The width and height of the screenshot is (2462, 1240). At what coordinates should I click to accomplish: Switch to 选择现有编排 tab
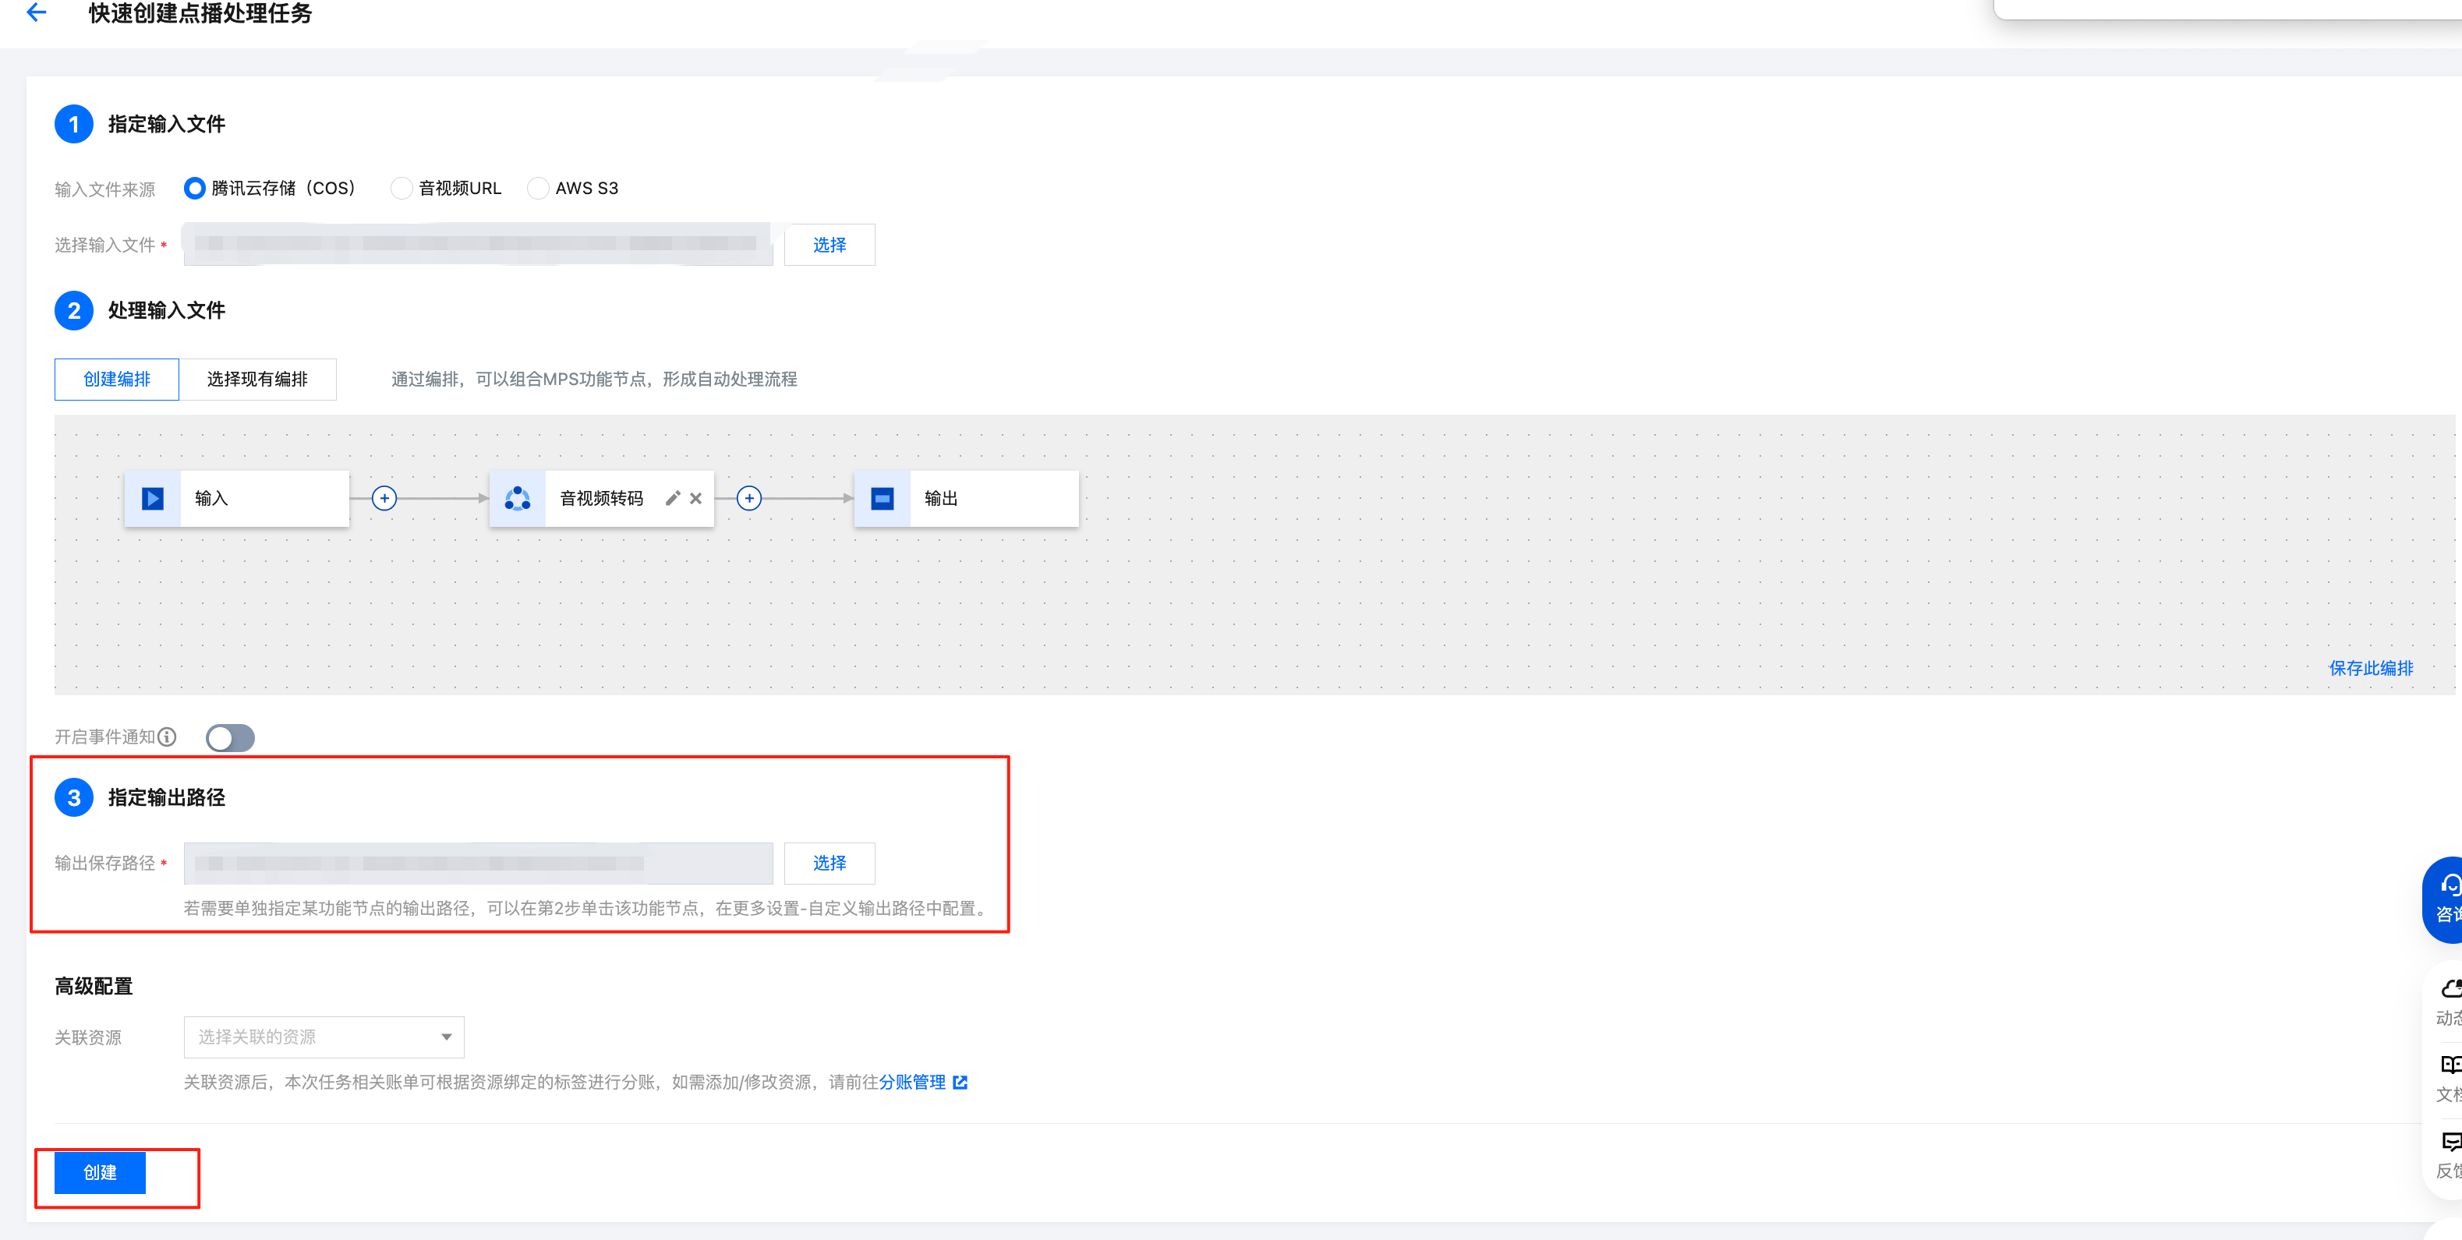pyautogui.click(x=257, y=380)
